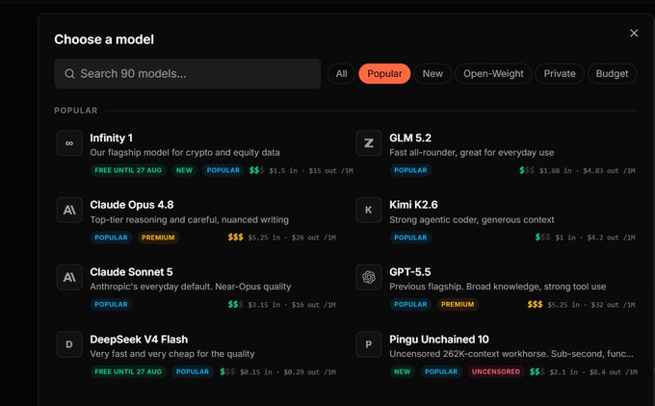The width and height of the screenshot is (655, 406).
Task: Click the POPULAR badge under Infinity 1
Action: click(x=223, y=170)
